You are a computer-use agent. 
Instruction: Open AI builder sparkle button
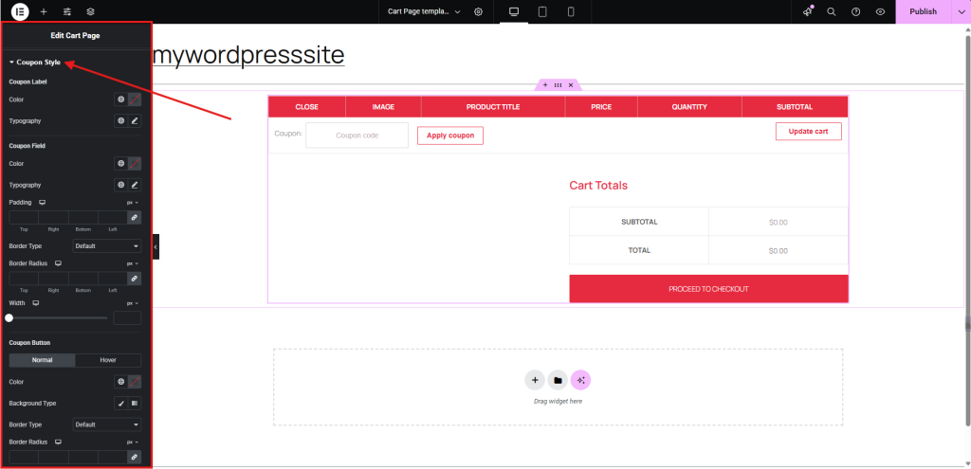(x=581, y=381)
